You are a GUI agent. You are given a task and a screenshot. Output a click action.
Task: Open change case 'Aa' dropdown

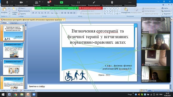point(52,13)
